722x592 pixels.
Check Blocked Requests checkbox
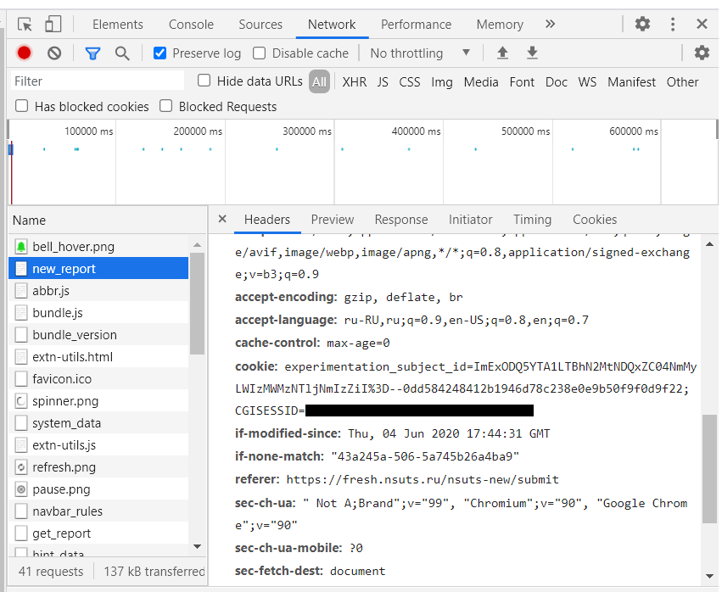(x=165, y=106)
